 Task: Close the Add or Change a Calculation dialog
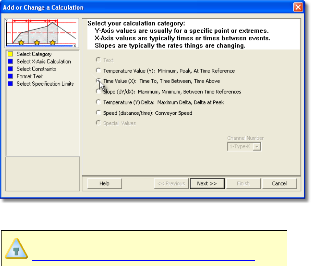298,7
